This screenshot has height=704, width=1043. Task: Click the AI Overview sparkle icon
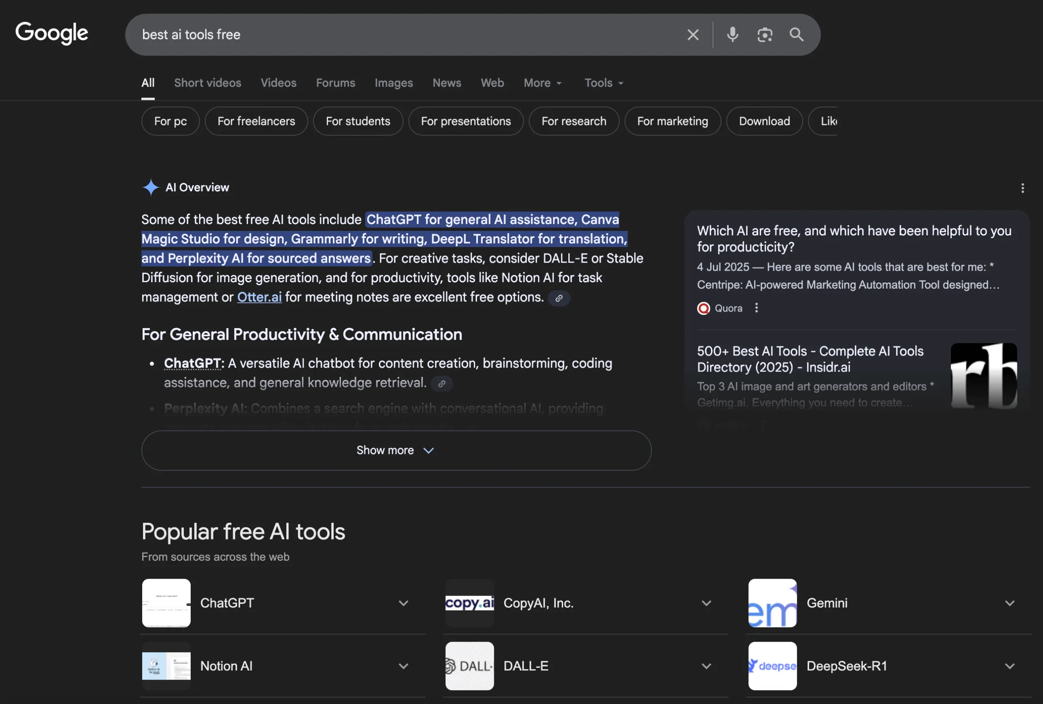(151, 187)
